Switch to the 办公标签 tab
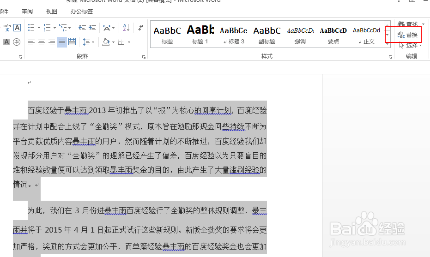The image size is (430, 257). click(x=82, y=11)
